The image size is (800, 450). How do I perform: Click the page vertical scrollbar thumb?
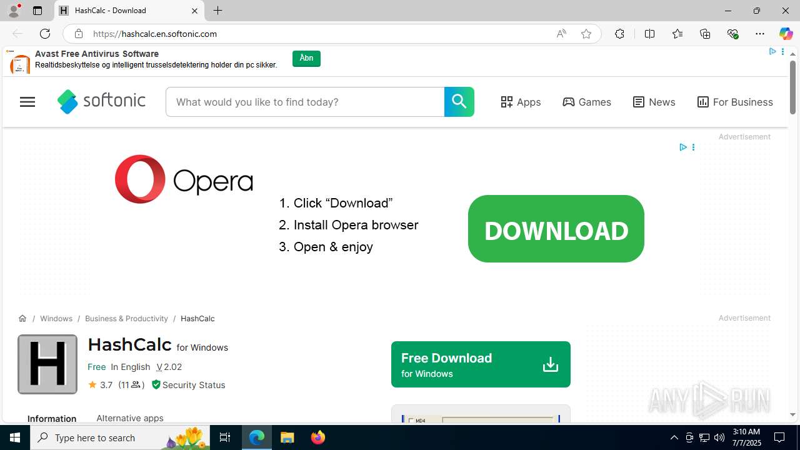[x=792, y=87]
